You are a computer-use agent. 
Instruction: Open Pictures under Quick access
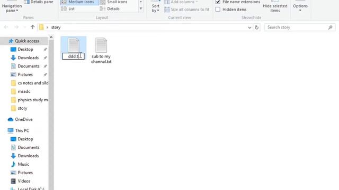[25, 74]
